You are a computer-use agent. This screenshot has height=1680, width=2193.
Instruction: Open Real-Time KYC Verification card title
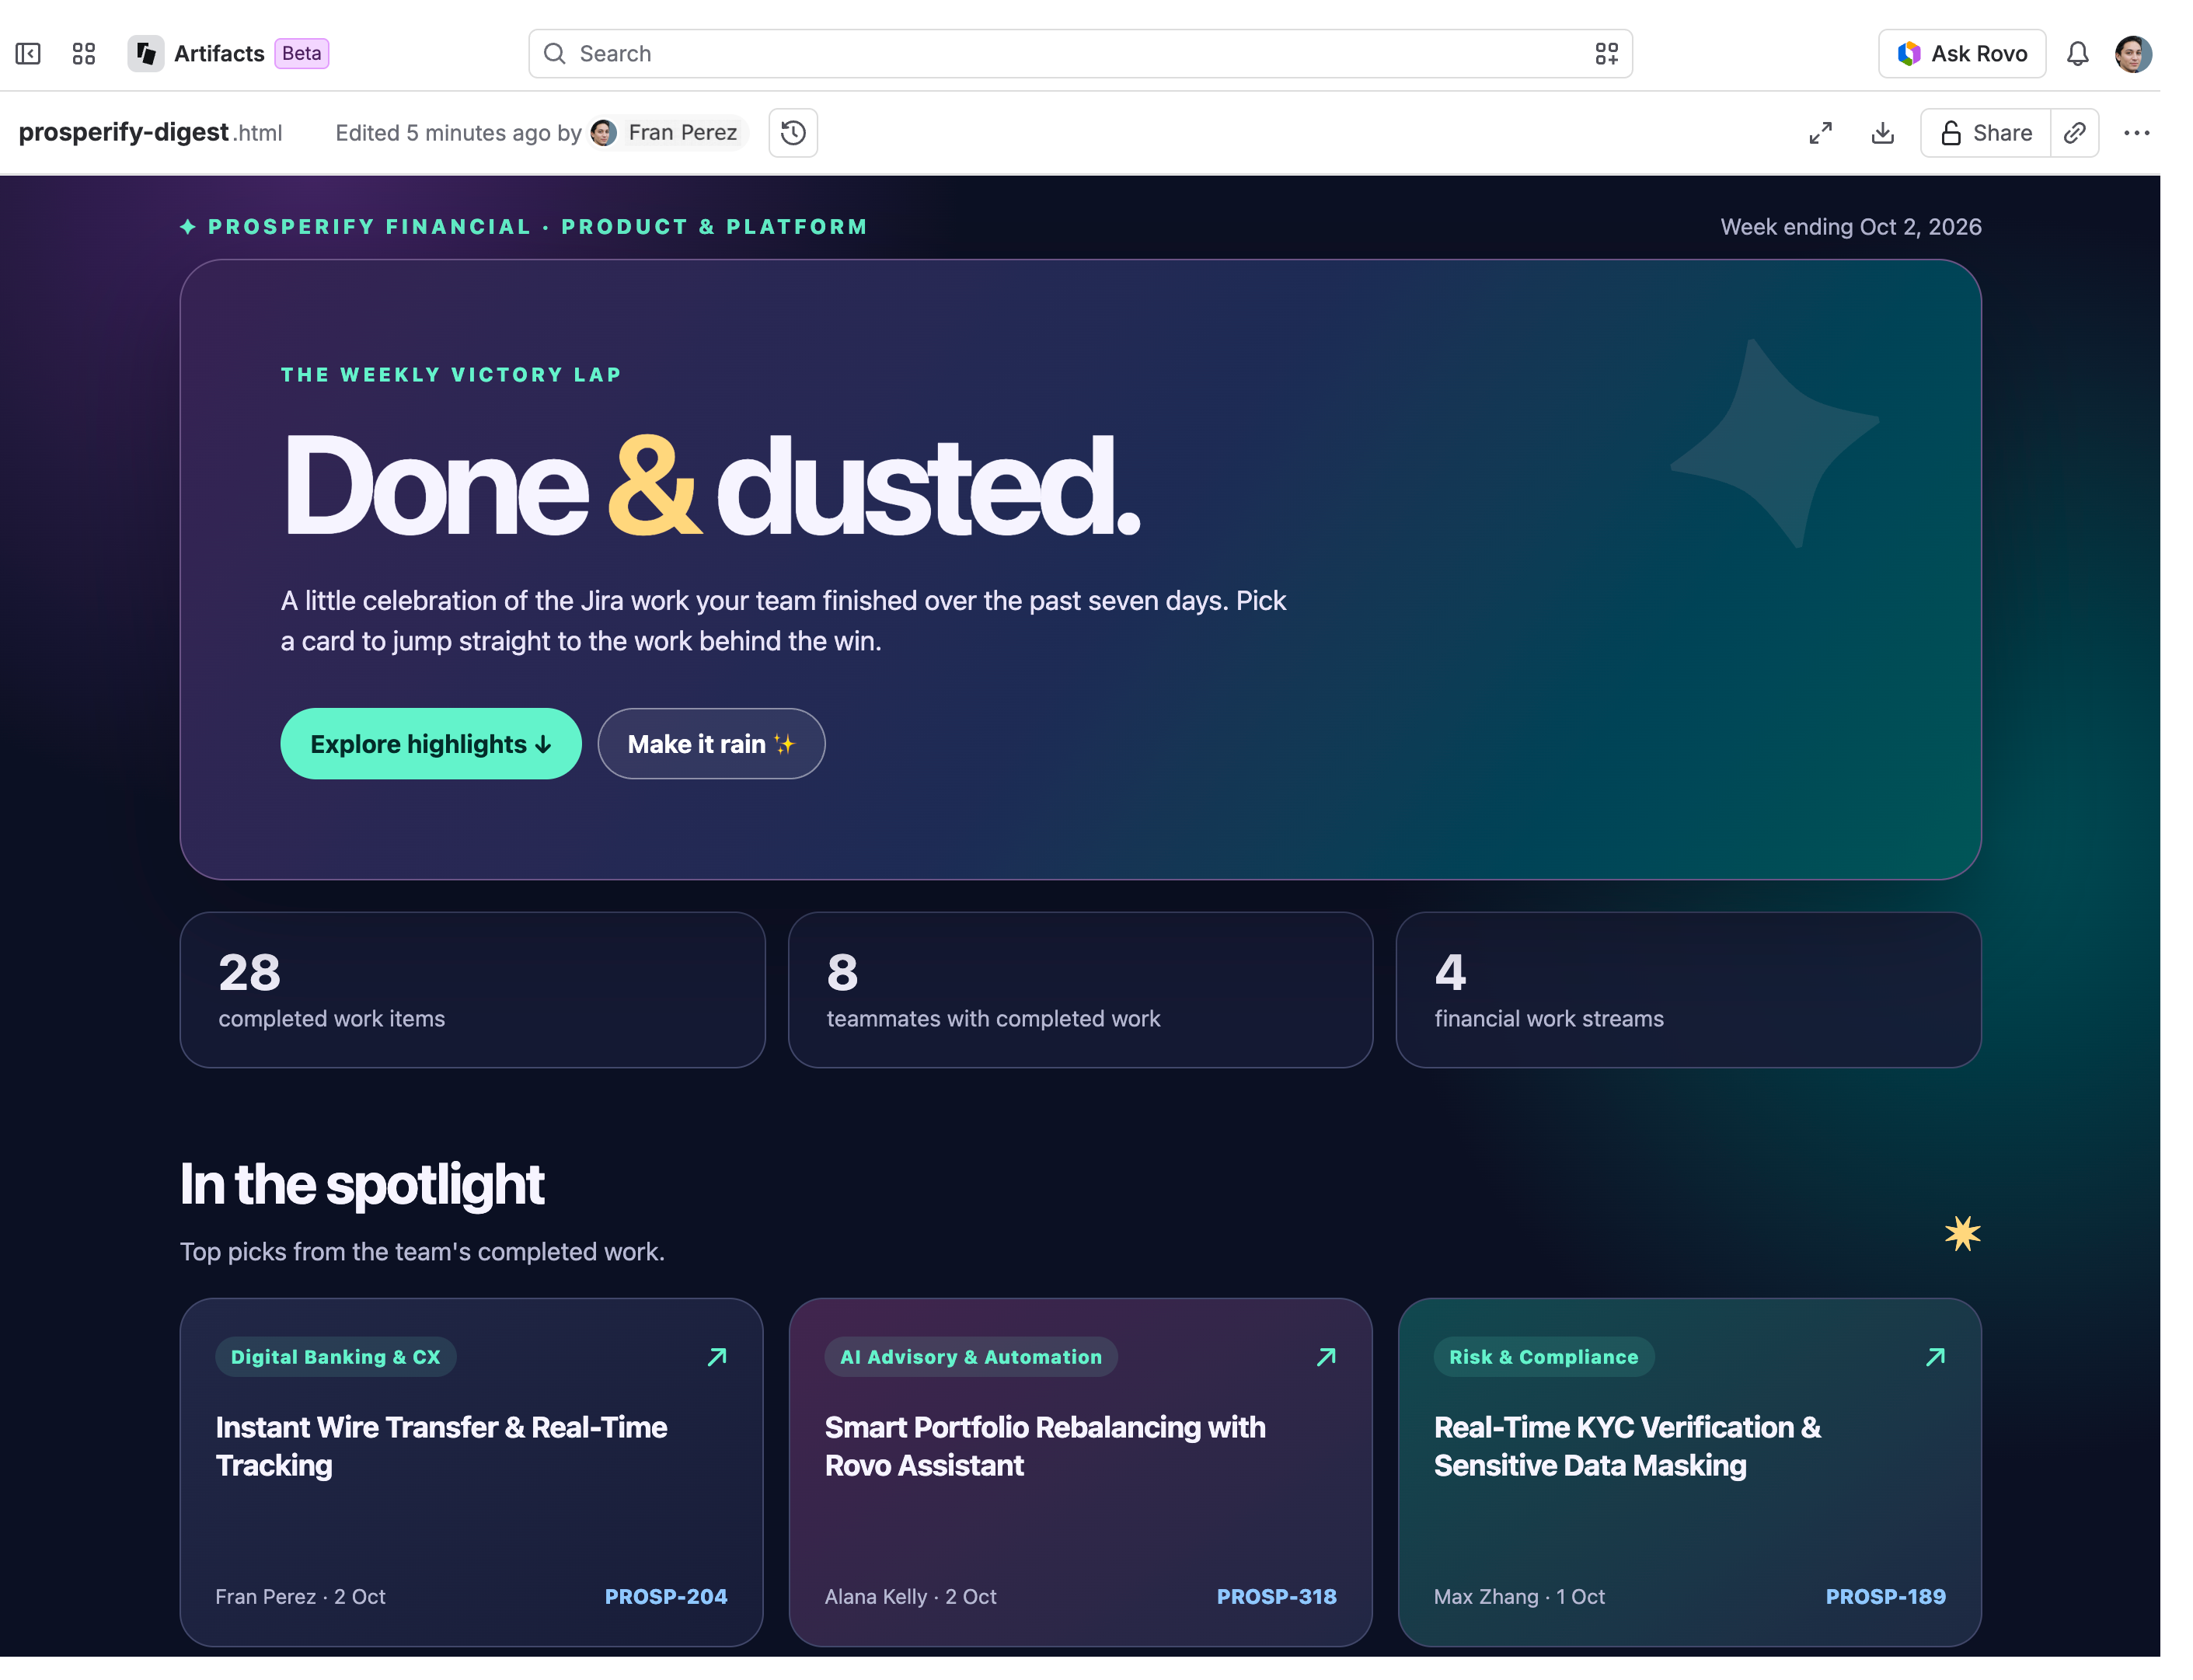point(1627,1446)
